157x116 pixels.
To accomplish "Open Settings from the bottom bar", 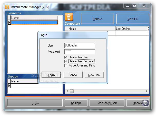I will tap(76, 103).
